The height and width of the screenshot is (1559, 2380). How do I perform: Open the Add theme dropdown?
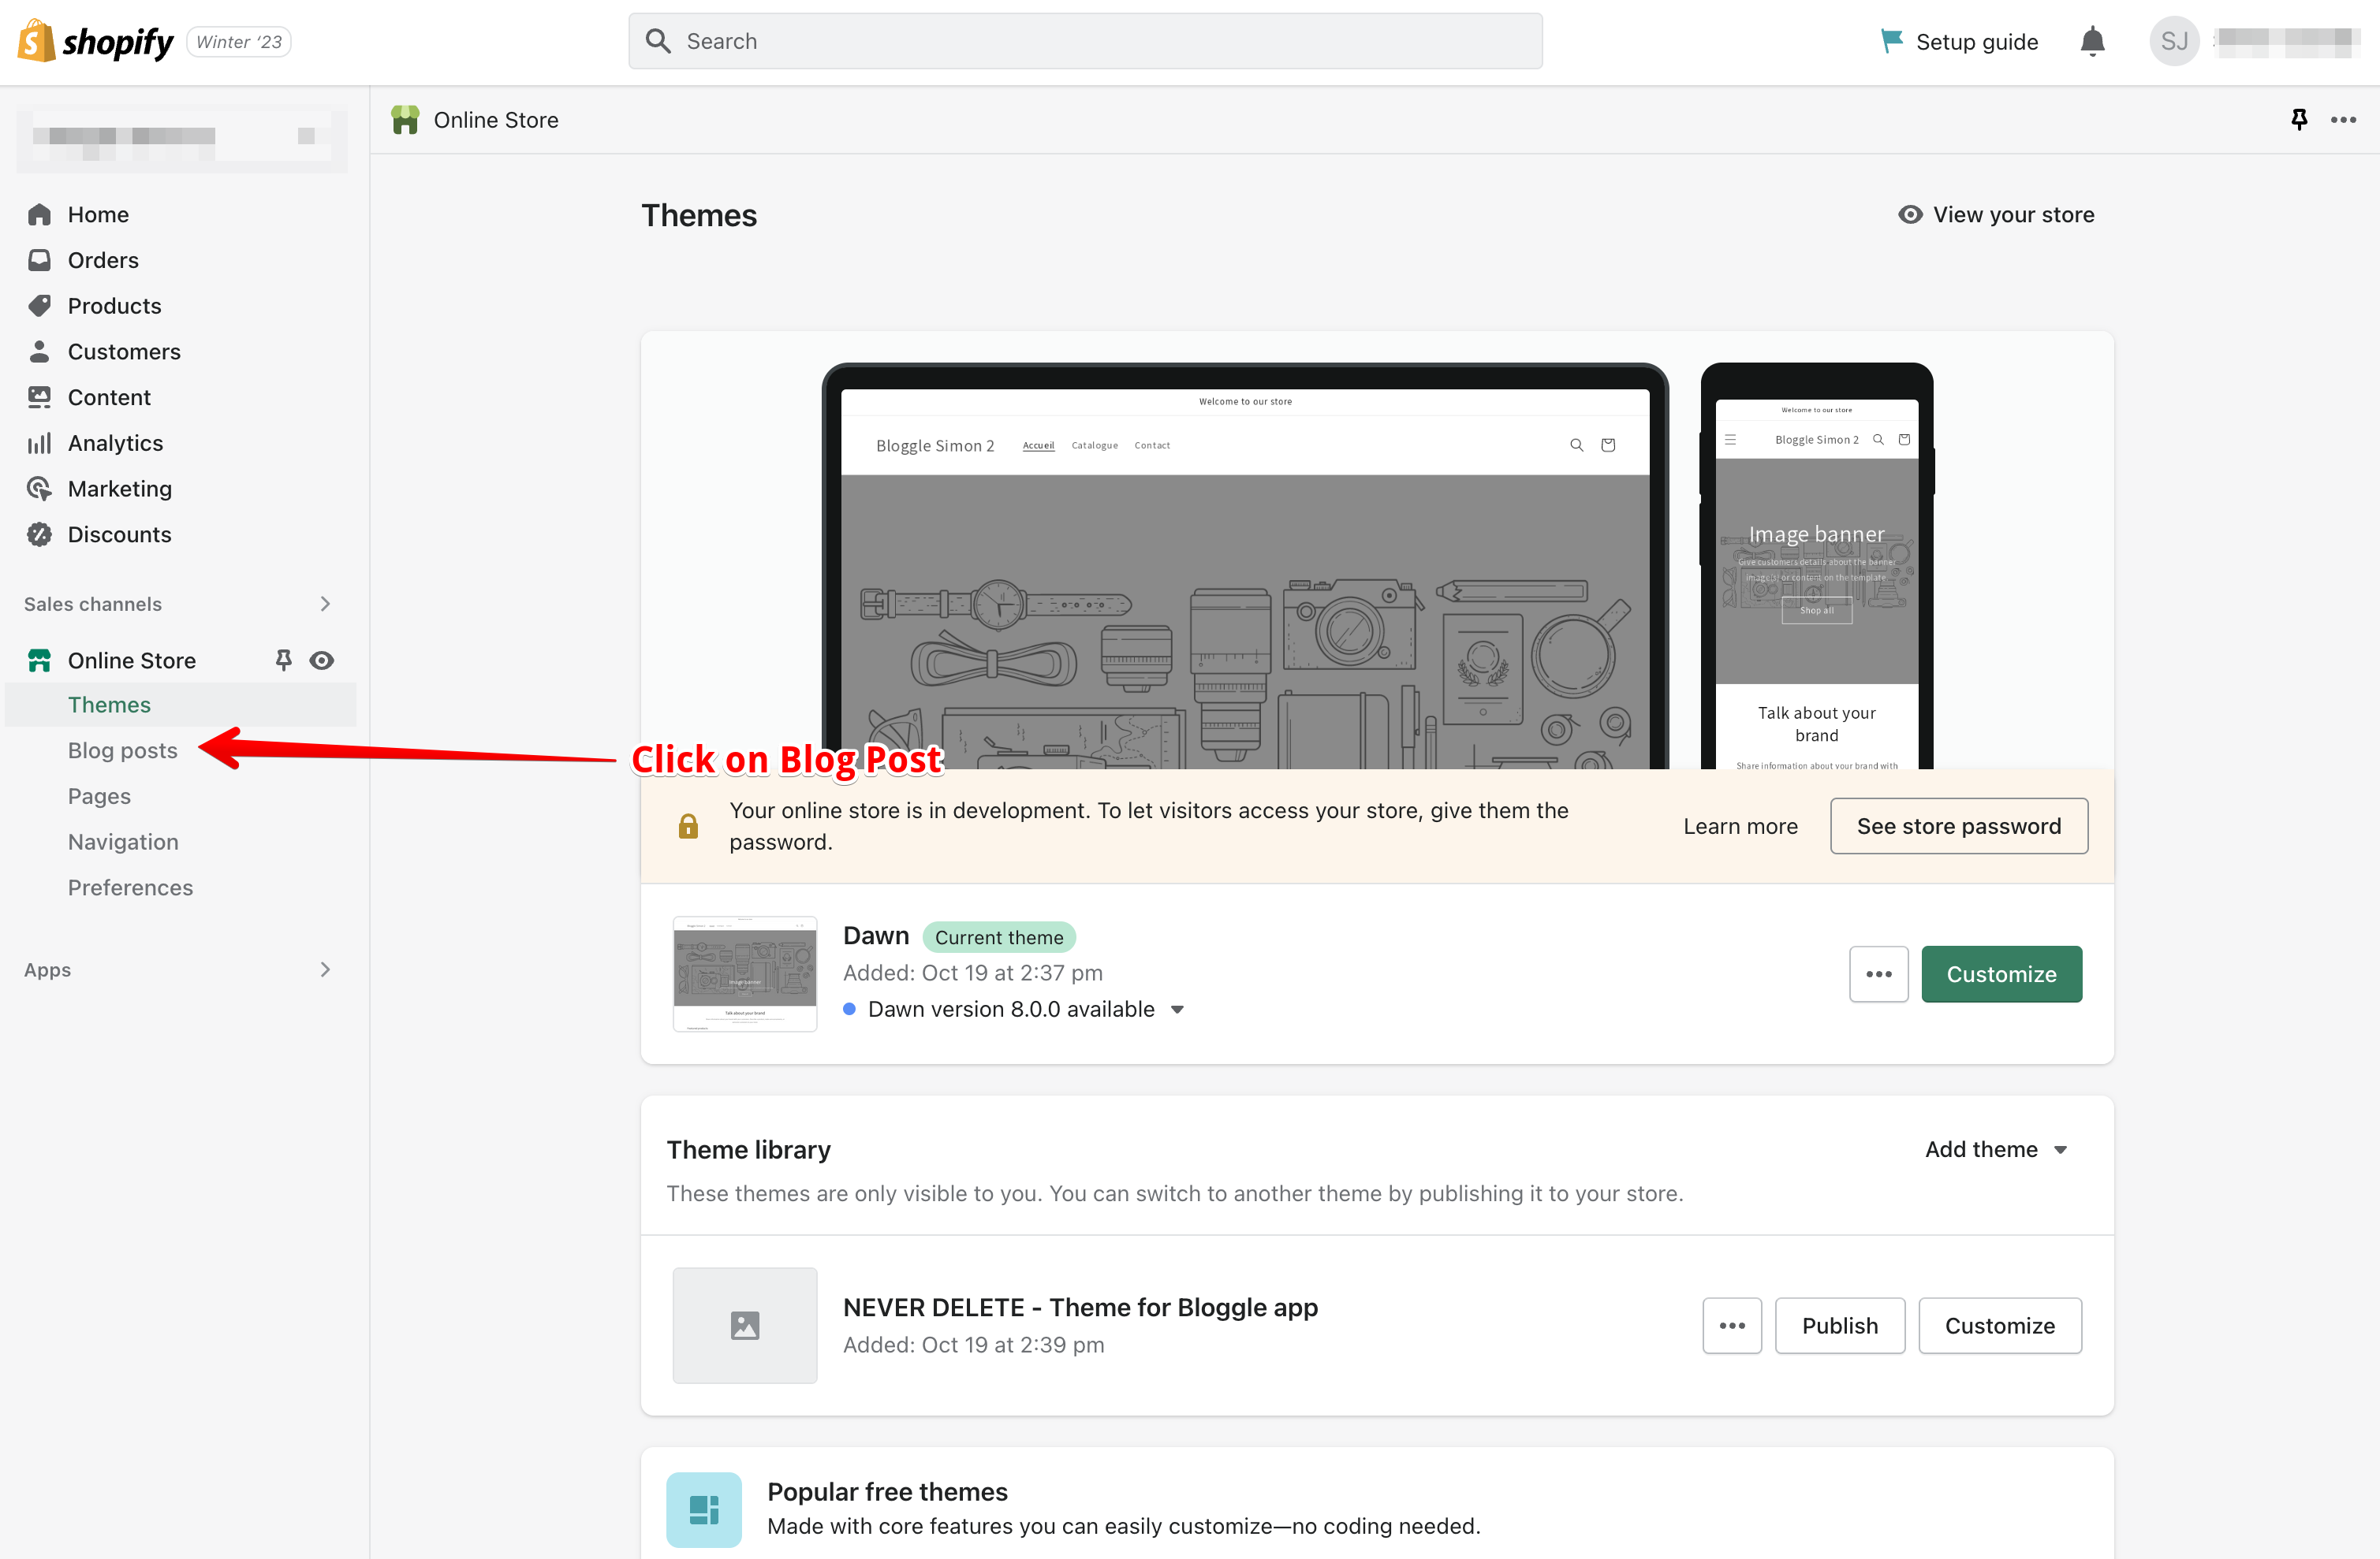pos(1996,1149)
